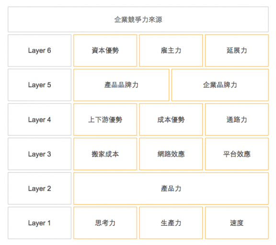Select the 速度 box
Image resolution: width=276 pixels, height=245 pixels.
tap(237, 223)
